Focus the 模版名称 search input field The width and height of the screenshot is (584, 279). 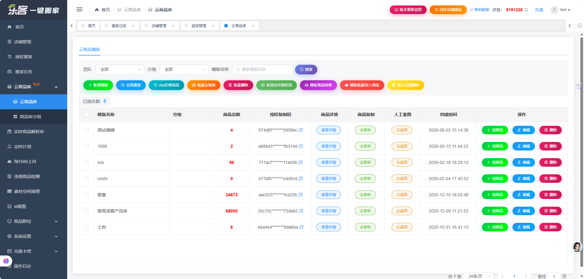[x=263, y=70]
